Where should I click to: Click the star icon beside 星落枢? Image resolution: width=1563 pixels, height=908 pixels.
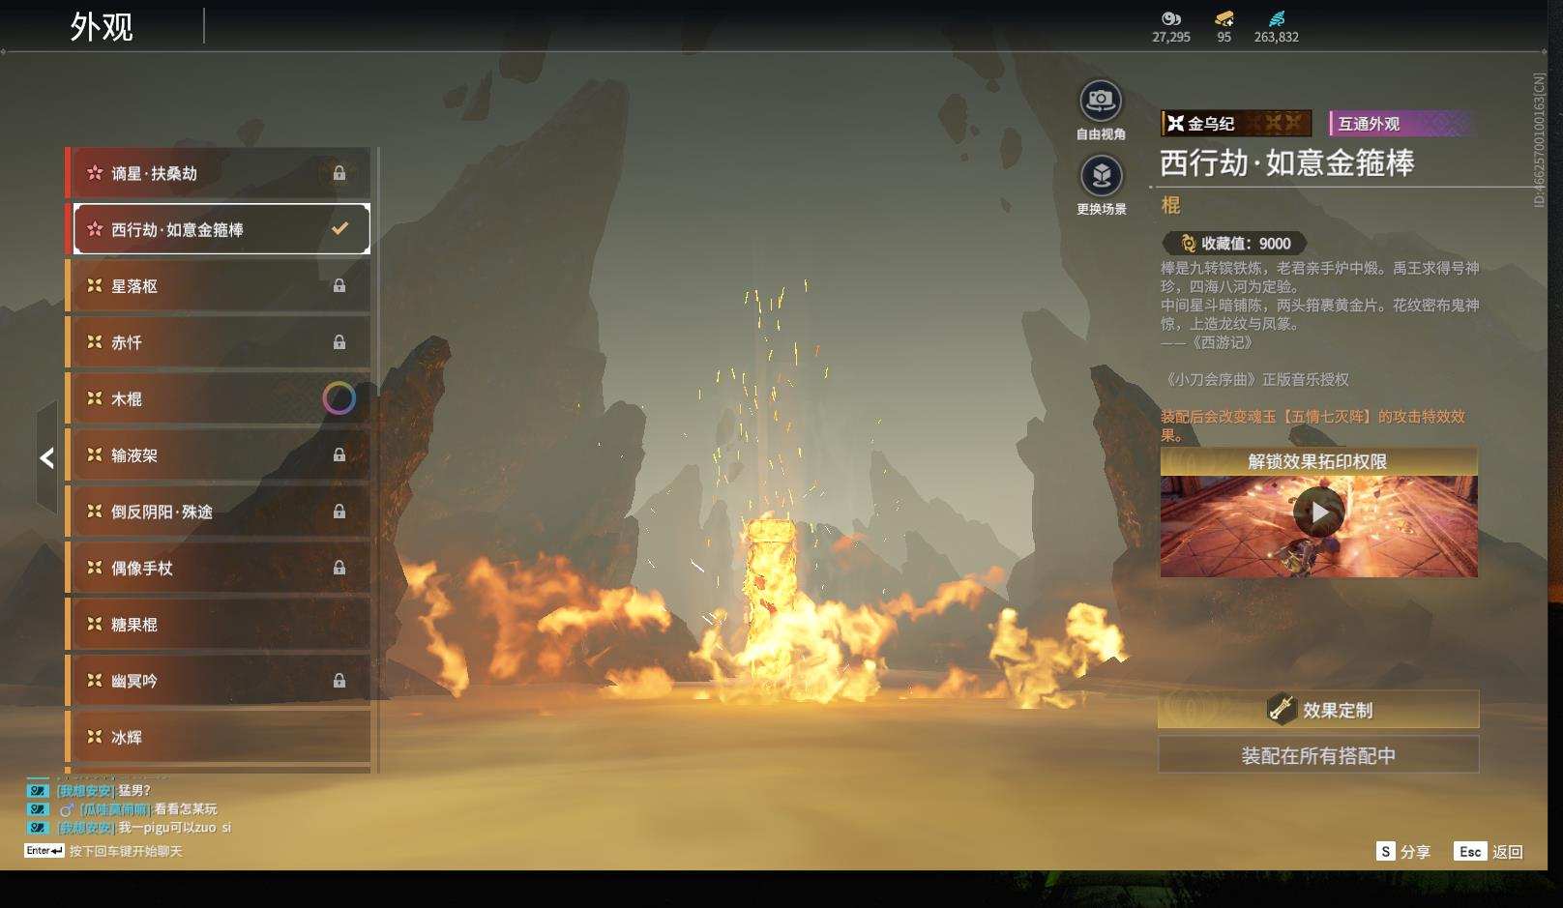94,285
